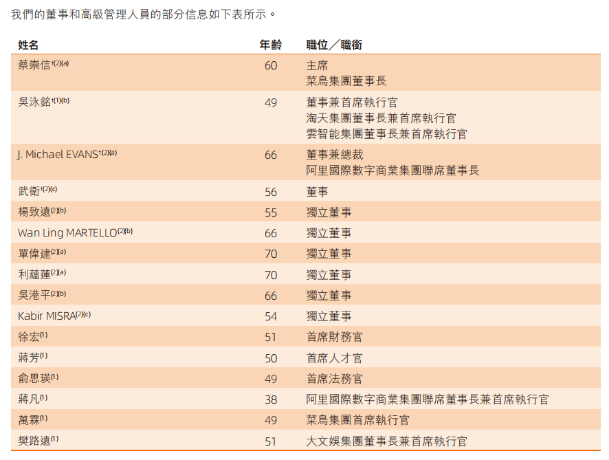The image size is (609, 460).
Task: Select the name Kabir MISRA
Action: [x=47, y=316]
